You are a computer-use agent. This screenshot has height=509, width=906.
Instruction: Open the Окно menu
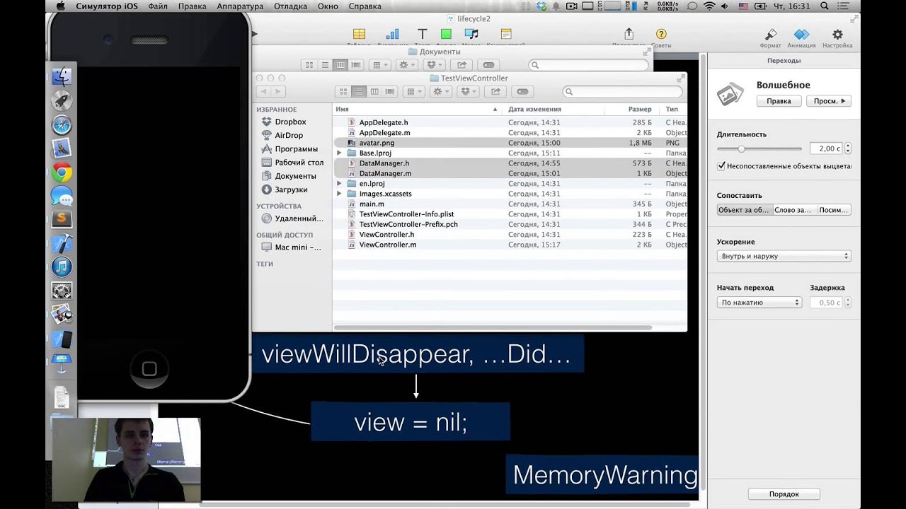[x=328, y=6]
